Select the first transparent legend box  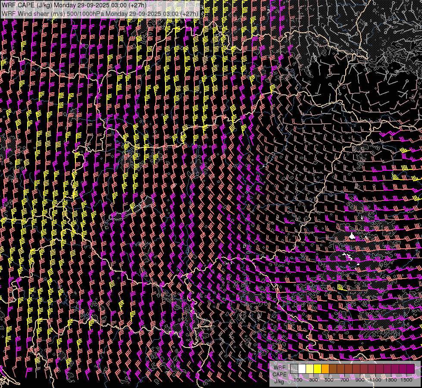pyautogui.click(x=294, y=369)
